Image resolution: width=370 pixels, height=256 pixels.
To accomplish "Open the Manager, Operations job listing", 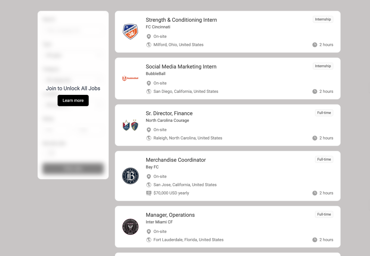I will click(x=170, y=215).
